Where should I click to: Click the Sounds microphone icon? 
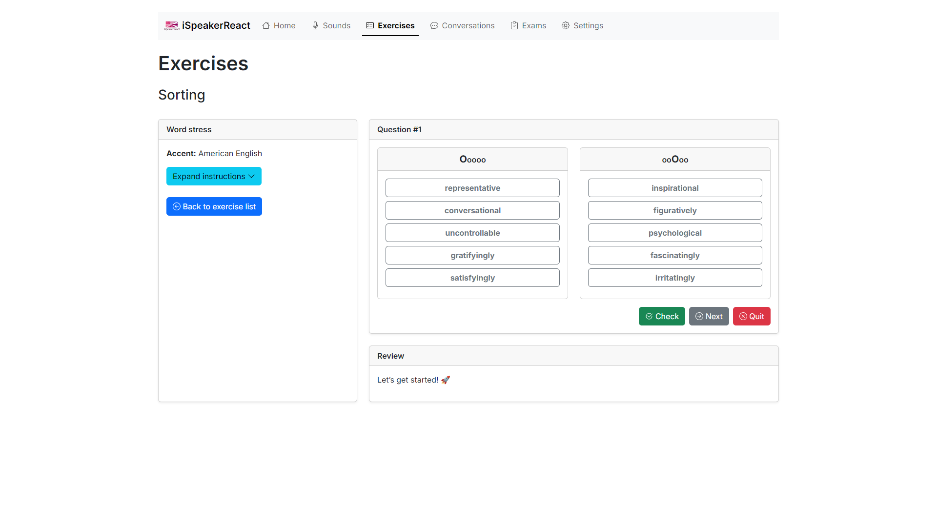point(315,25)
